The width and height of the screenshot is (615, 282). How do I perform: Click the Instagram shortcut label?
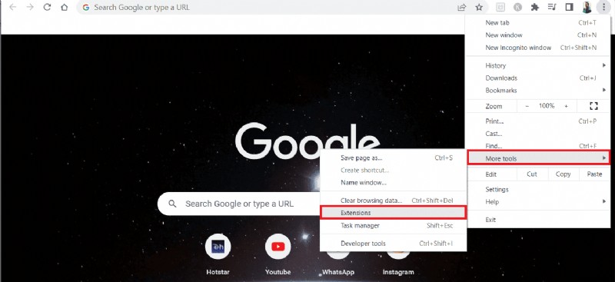[398, 272]
